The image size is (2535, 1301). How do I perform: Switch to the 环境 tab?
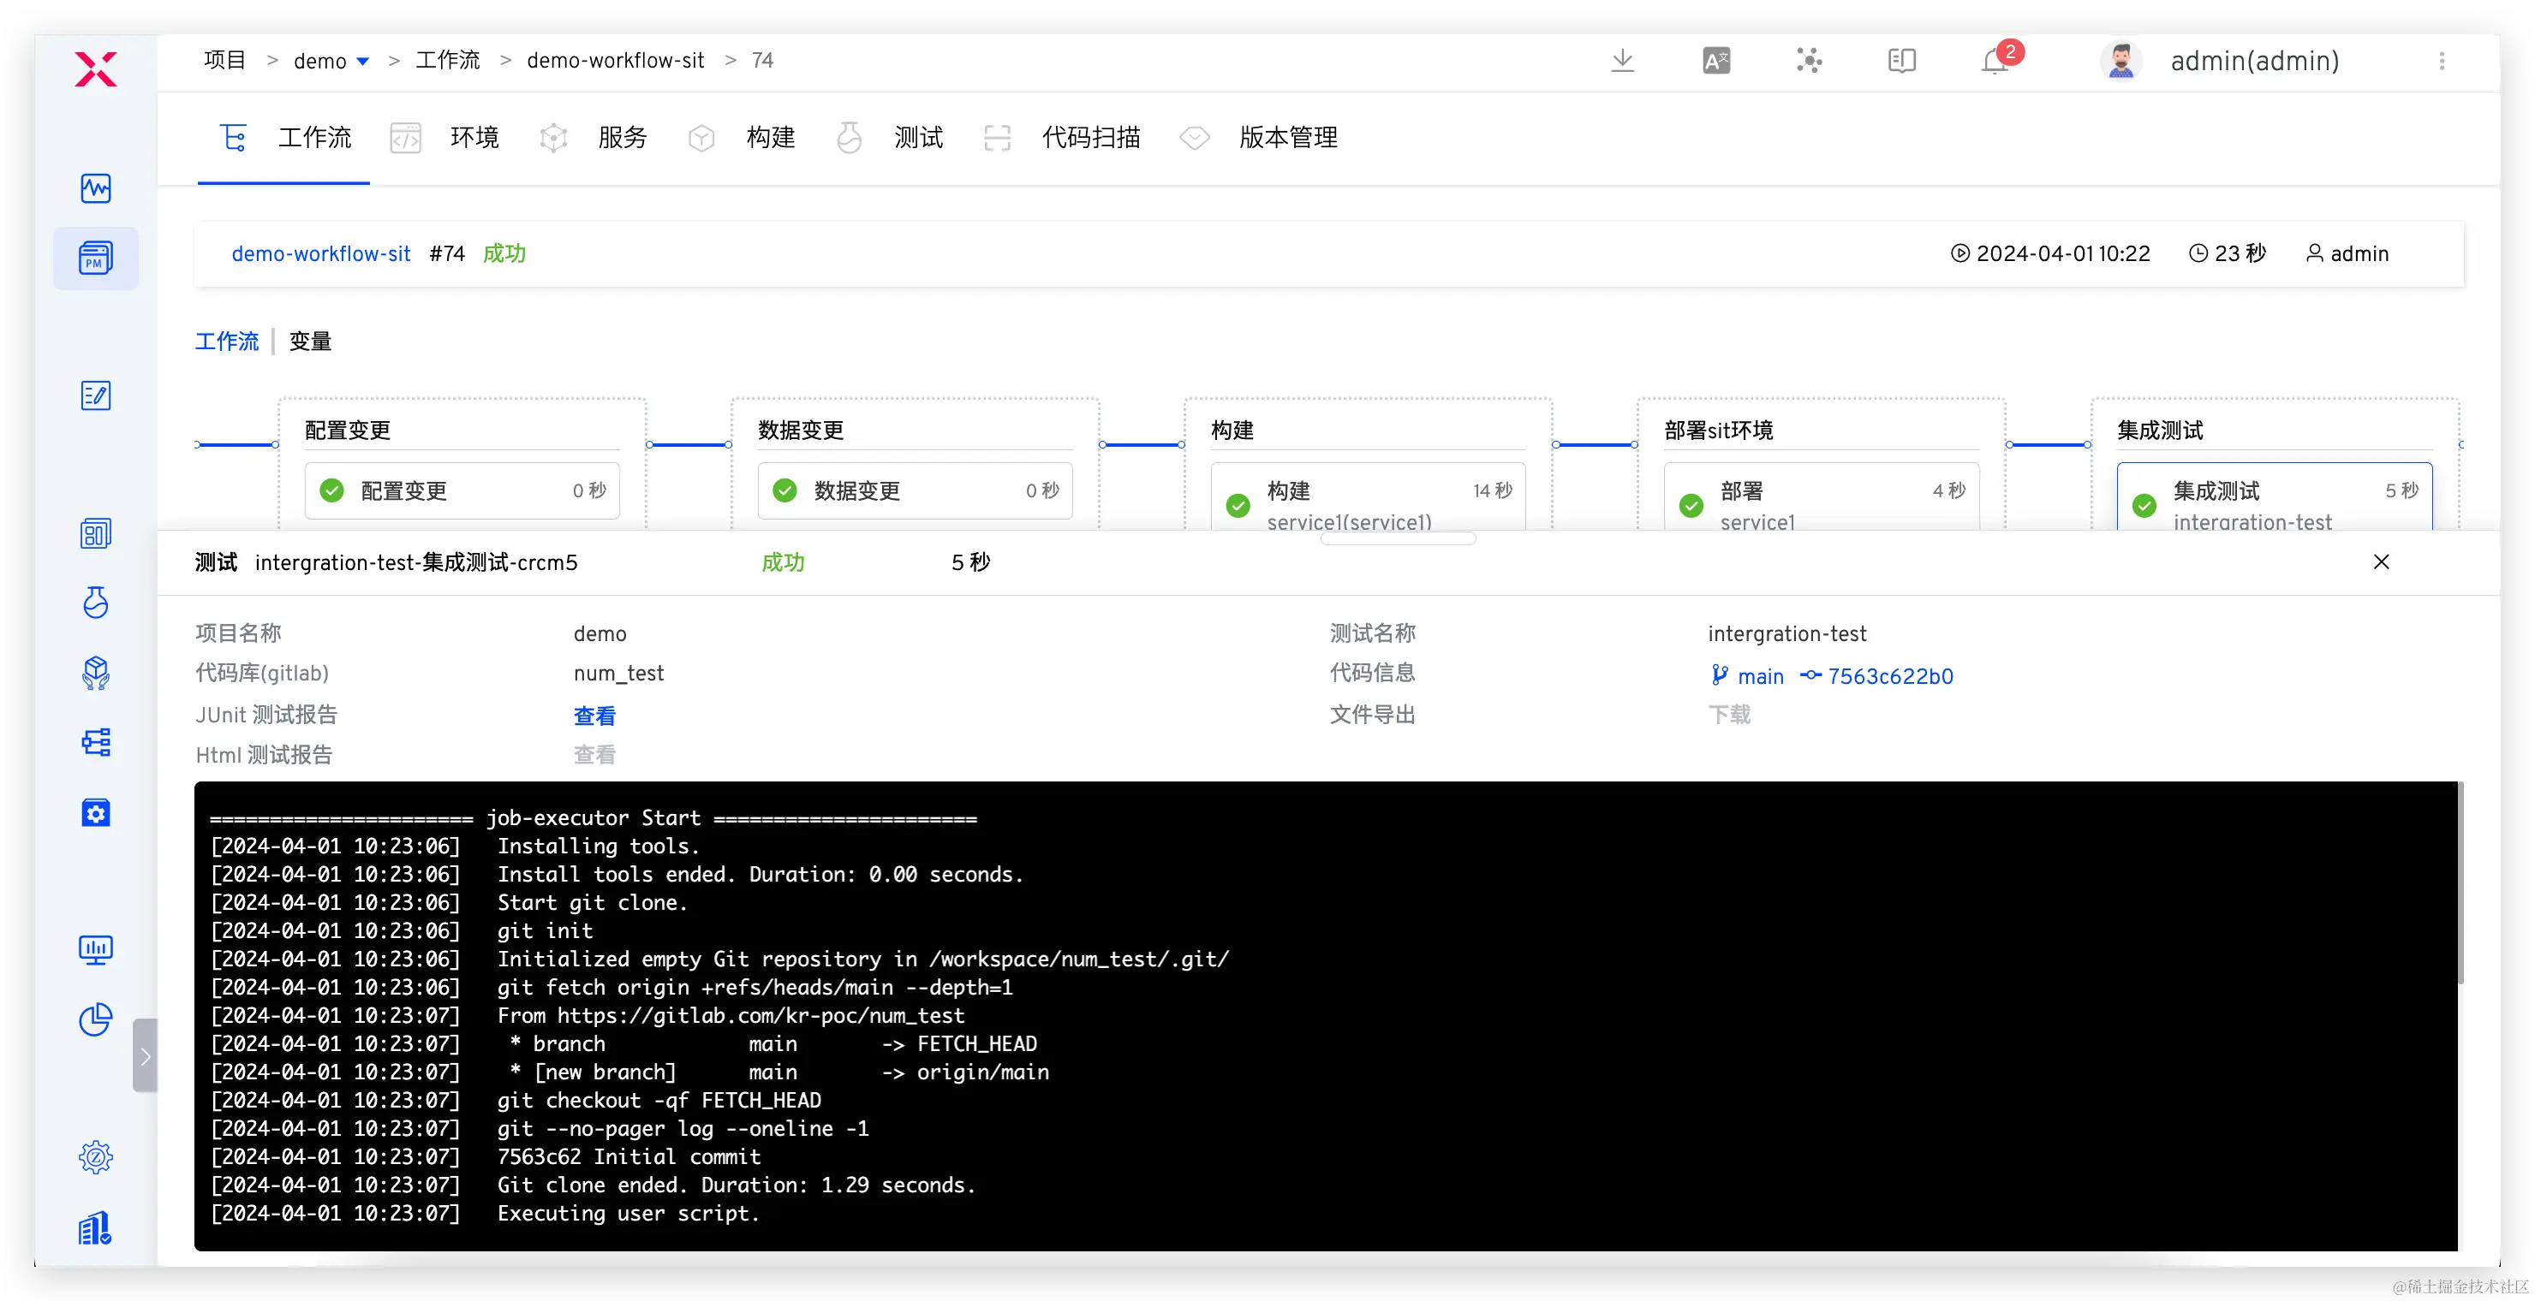tap(474, 138)
